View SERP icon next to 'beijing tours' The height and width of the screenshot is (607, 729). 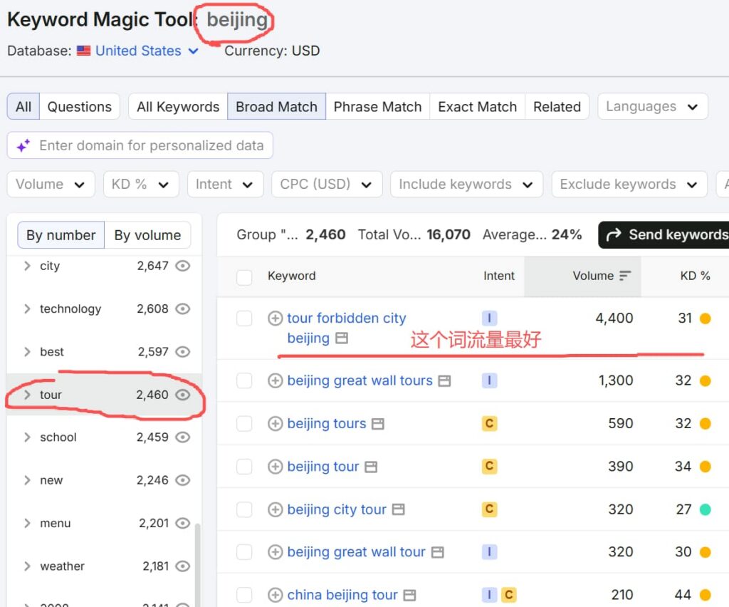(378, 424)
